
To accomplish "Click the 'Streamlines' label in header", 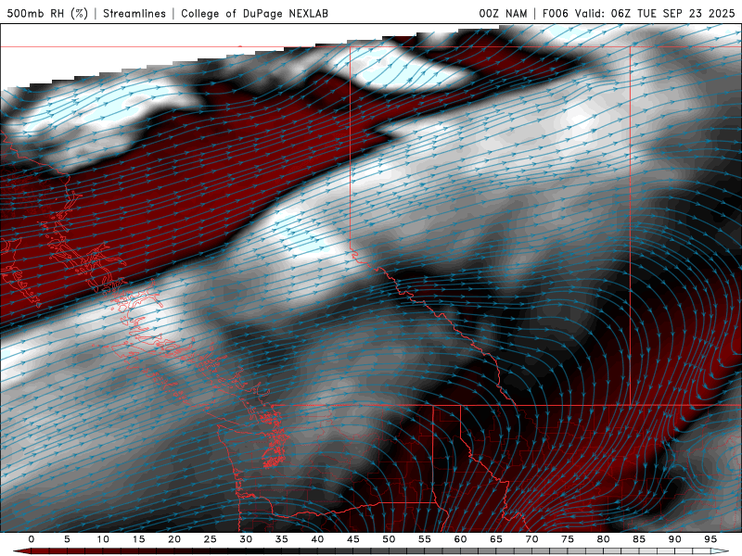I will (134, 13).
